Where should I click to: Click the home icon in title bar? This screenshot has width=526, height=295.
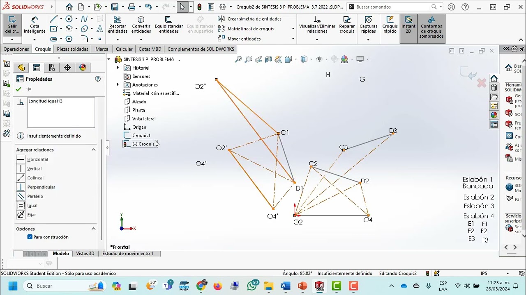pyautogui.click(x=69, y=7)
